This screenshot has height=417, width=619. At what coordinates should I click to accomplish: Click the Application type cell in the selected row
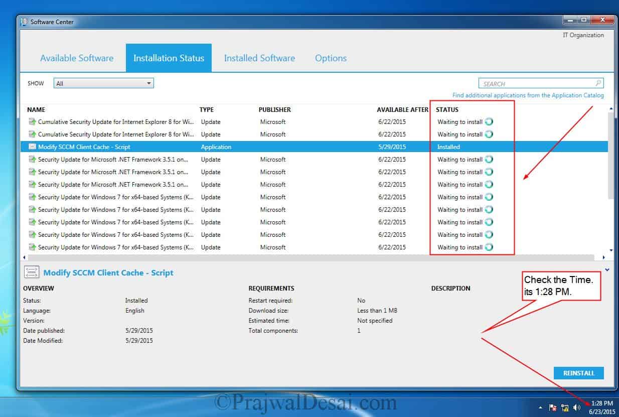216,147
